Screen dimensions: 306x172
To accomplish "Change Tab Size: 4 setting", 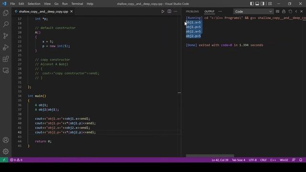I will [239, 160].
